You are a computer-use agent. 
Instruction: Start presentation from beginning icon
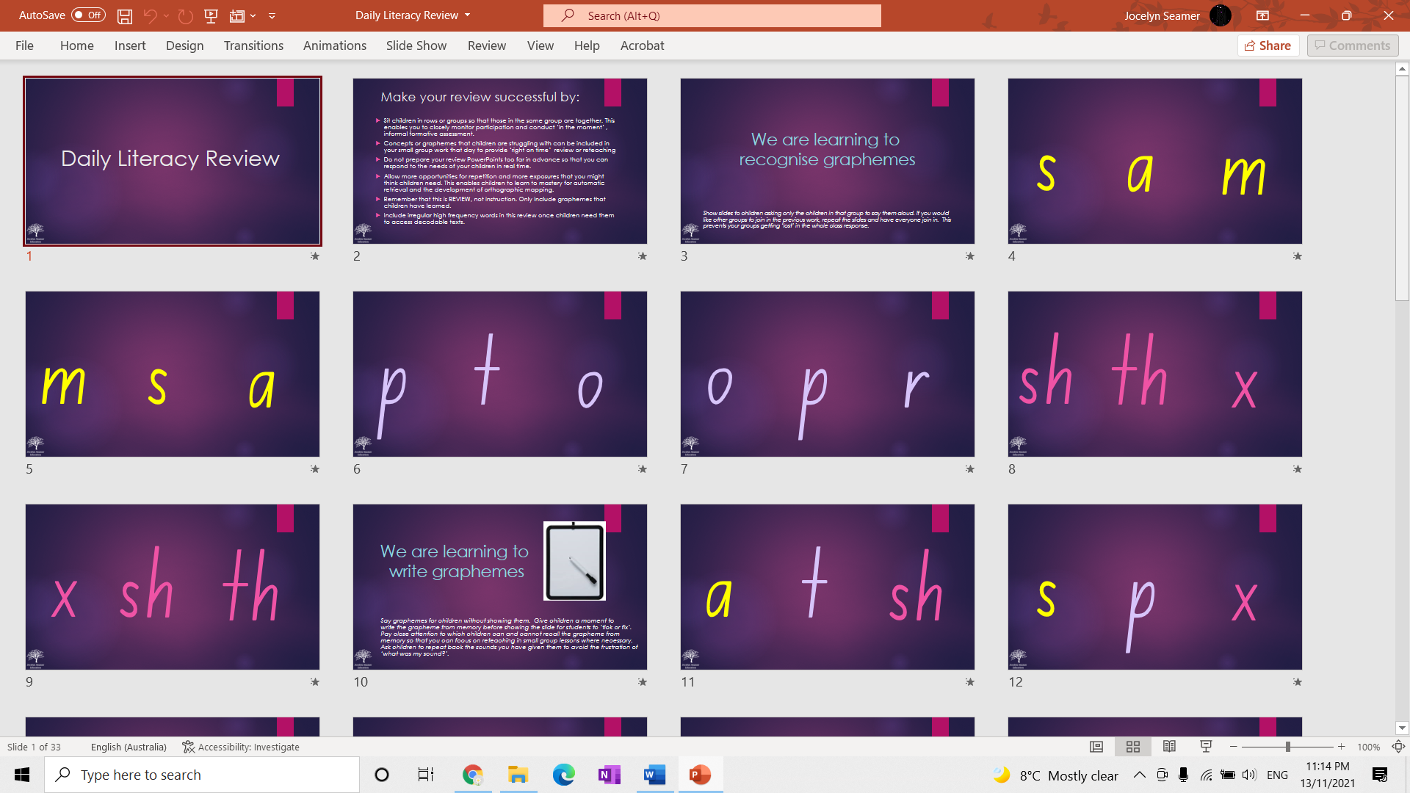click(x=211, y=15)
